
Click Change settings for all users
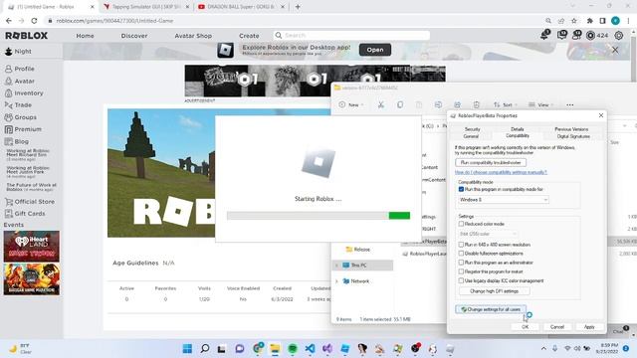pos(491,309)
